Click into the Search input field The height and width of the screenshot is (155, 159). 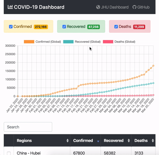coord(28,127)
